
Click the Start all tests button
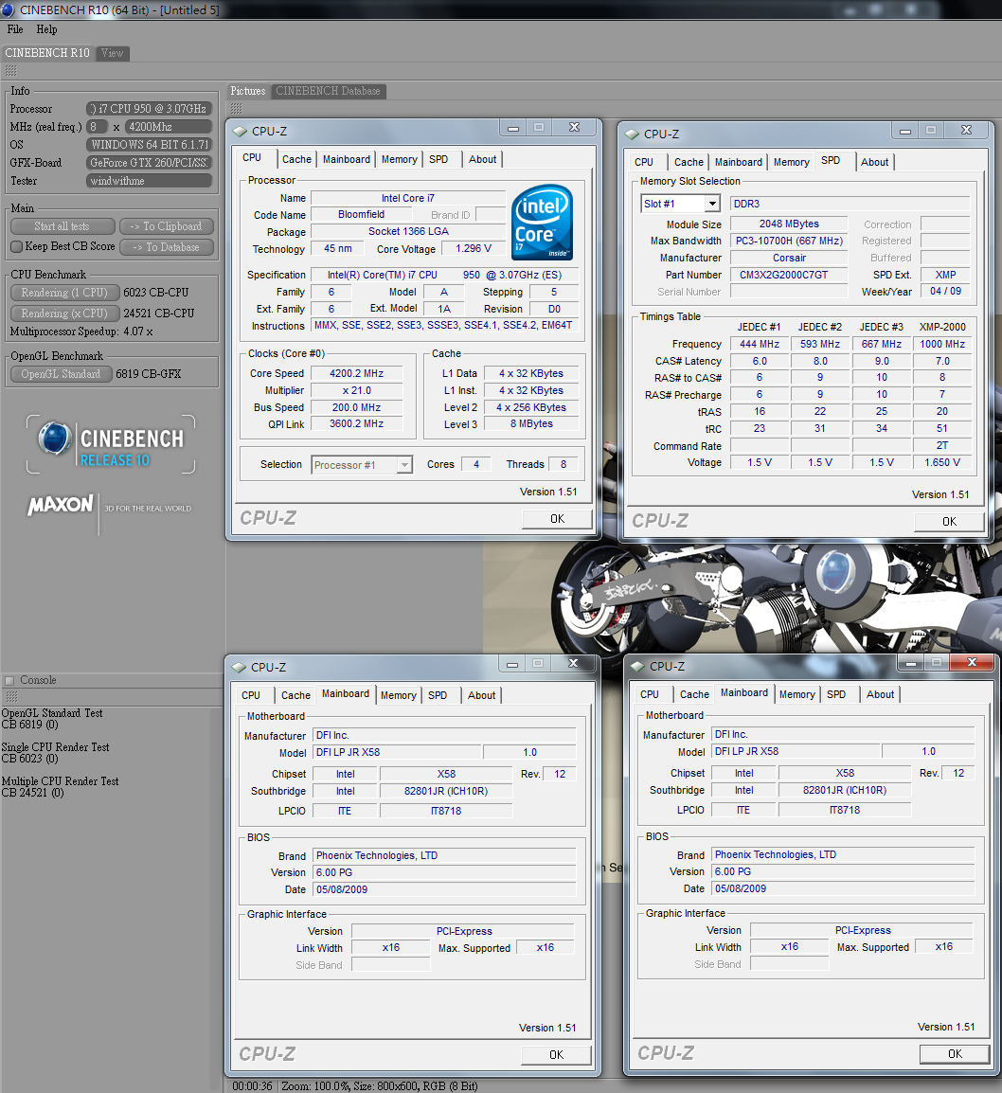(63, 226)
